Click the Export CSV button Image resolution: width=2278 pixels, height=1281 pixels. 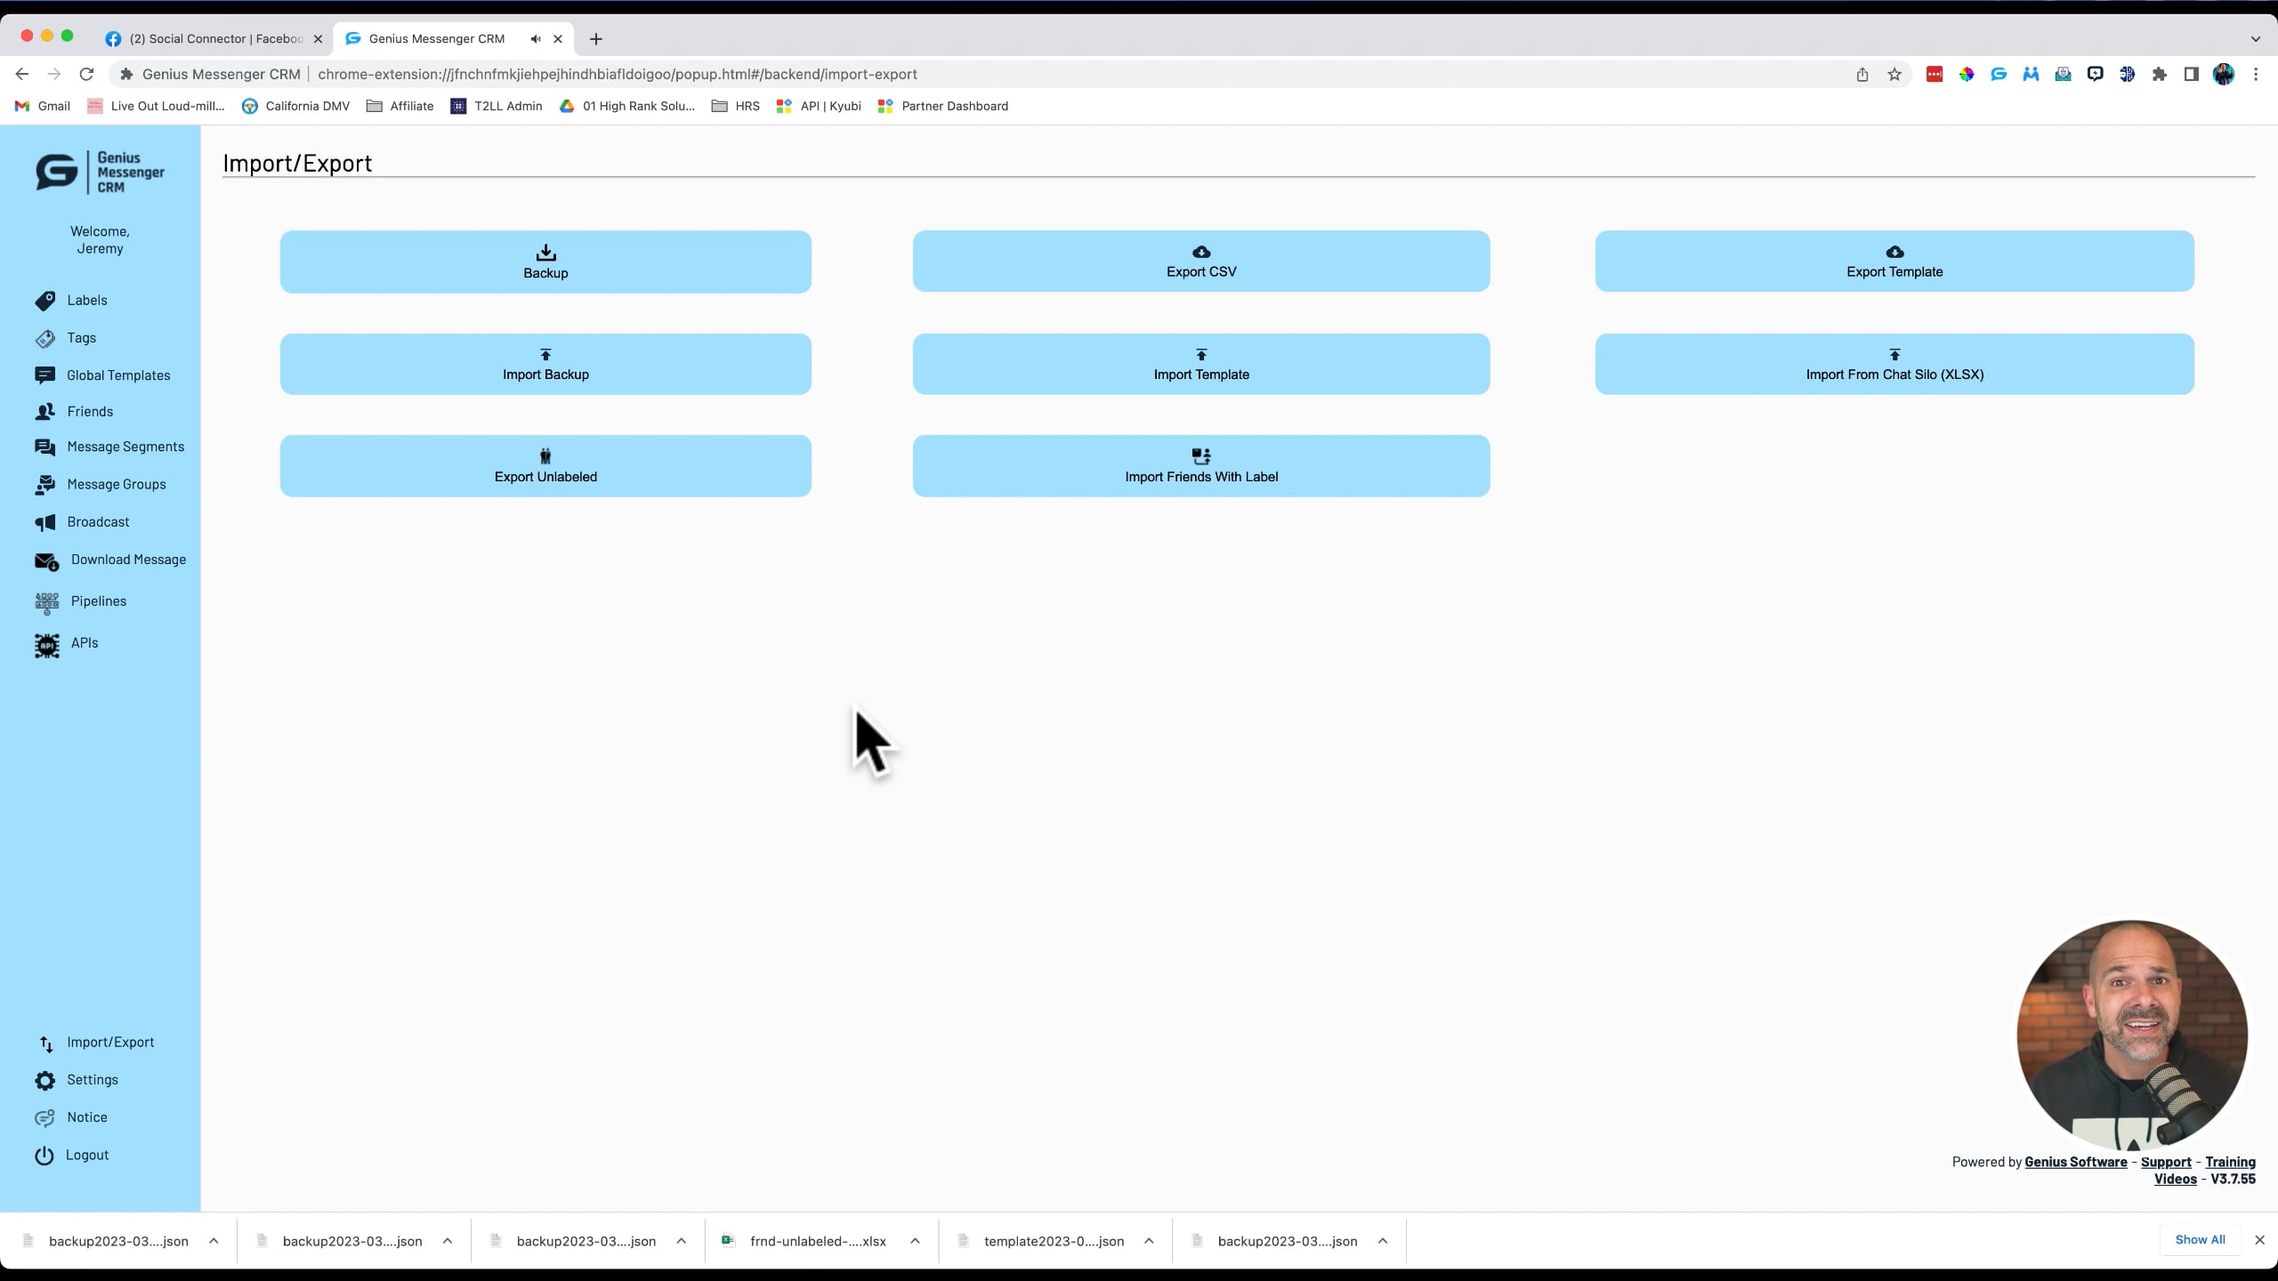click(1201, 262)
